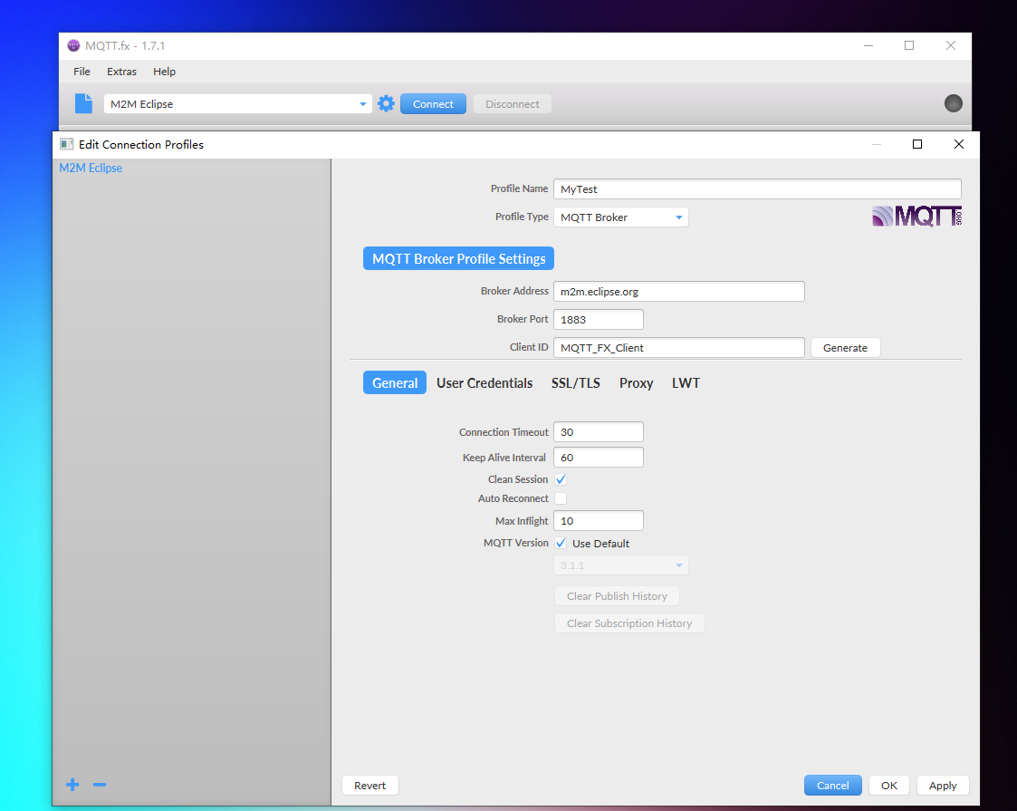Select M2M Eclipse profile in the list

91,168
